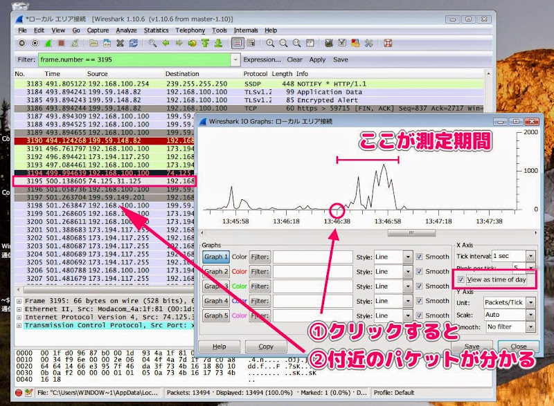The width and height of the screenshot is (554, 406).
Task: Open the No filter smoothing dropdown
Action: tap(530, 327)
